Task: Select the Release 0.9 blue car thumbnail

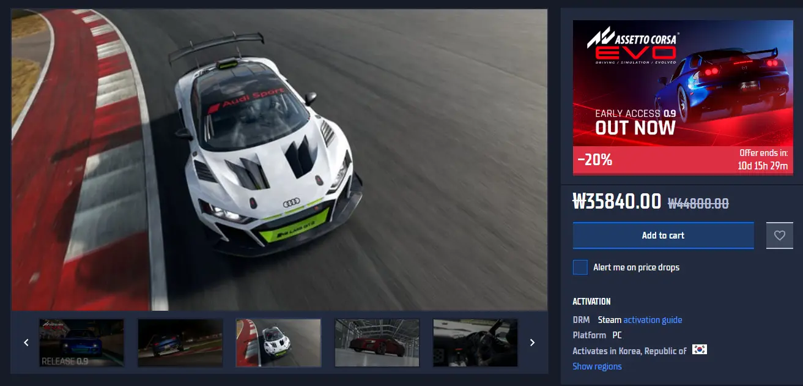Action: pos(82,343)
